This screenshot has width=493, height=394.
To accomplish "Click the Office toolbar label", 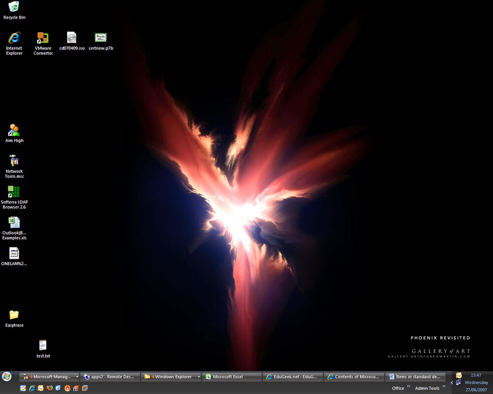I will 398,389.
